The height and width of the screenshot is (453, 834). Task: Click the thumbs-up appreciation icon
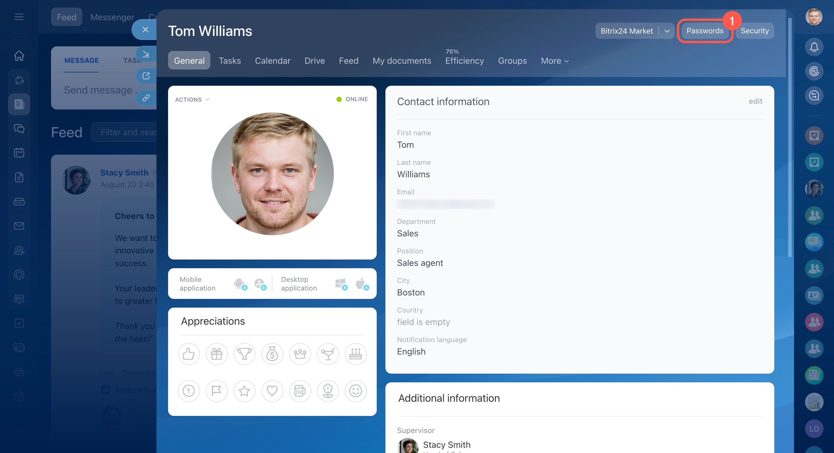[189, 354]
